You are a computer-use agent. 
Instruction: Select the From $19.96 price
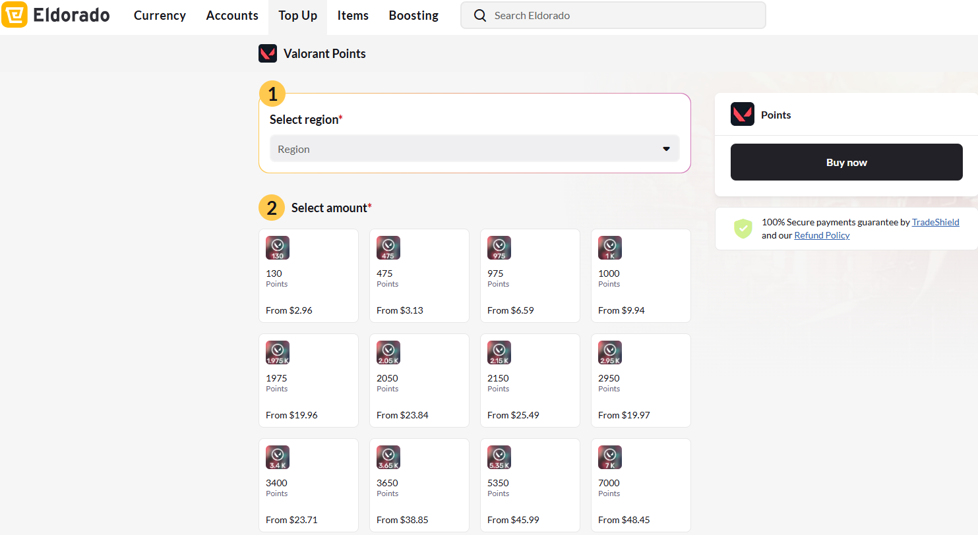[x=291, y=415]
